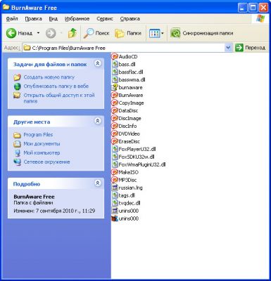
Task: Click Создать новую папку link
Action: click(x=49, y=77)
